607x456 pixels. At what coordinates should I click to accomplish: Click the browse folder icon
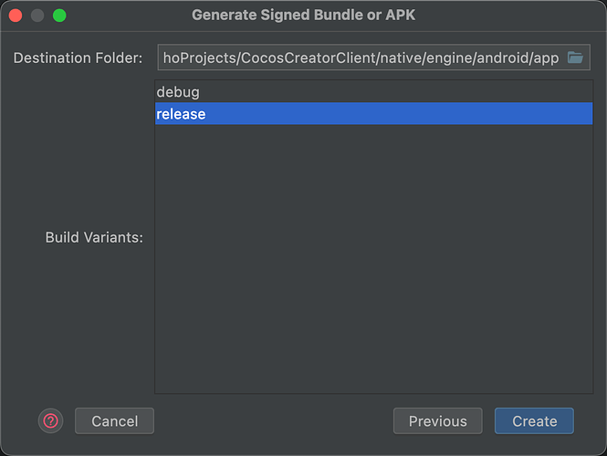(575, 57)
